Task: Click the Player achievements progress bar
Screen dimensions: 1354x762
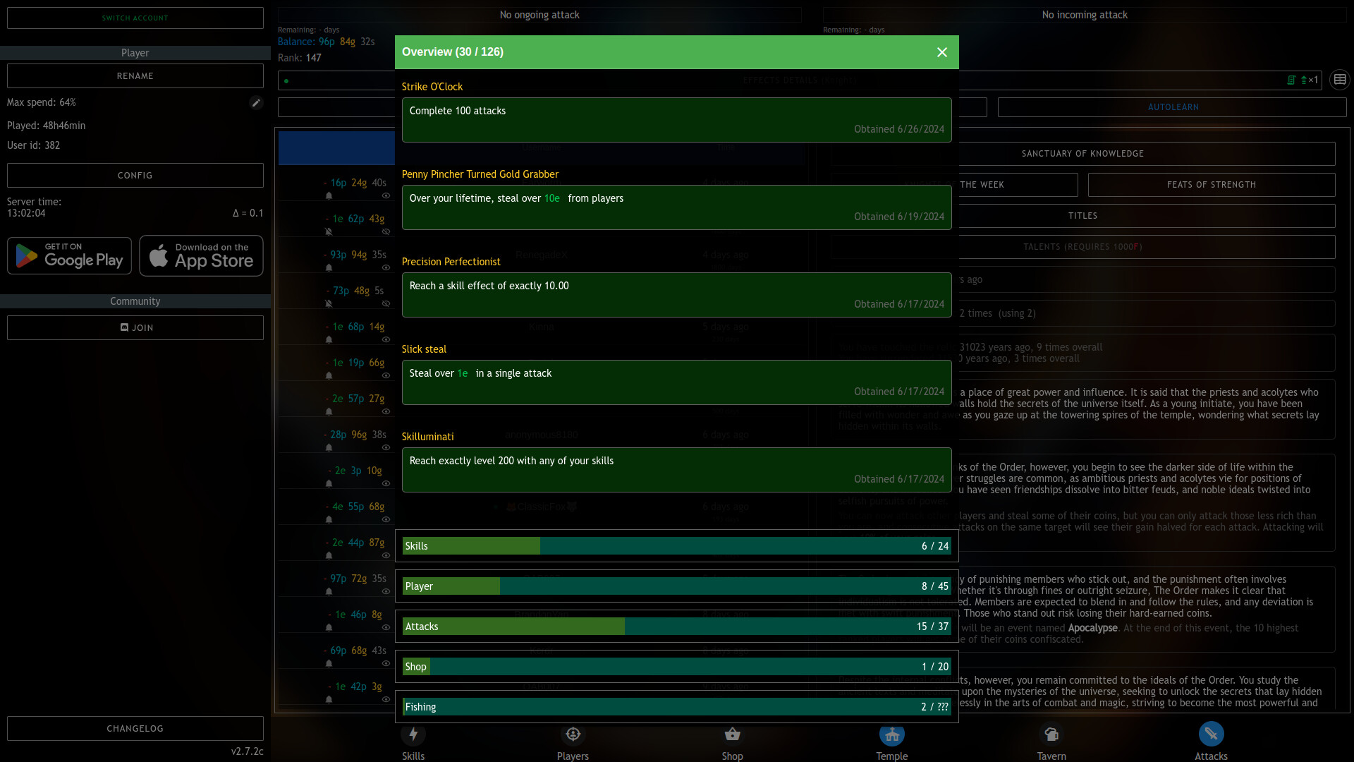Action: point(676,586)
